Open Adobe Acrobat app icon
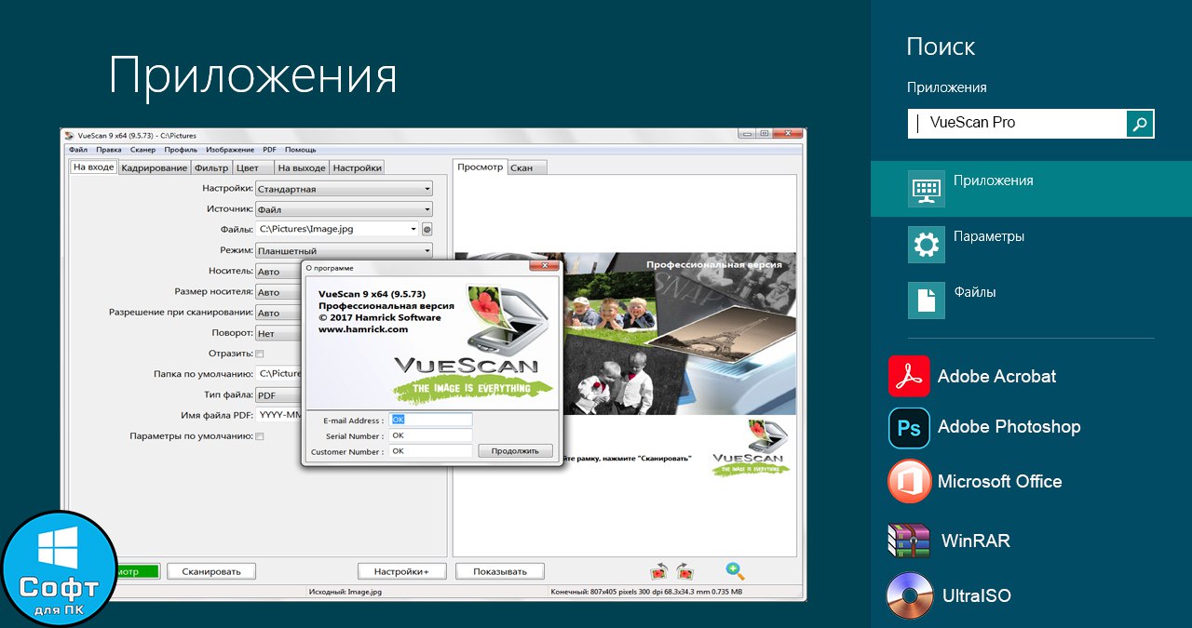This screenshot has width=1192, height=628. pos(909,376)
